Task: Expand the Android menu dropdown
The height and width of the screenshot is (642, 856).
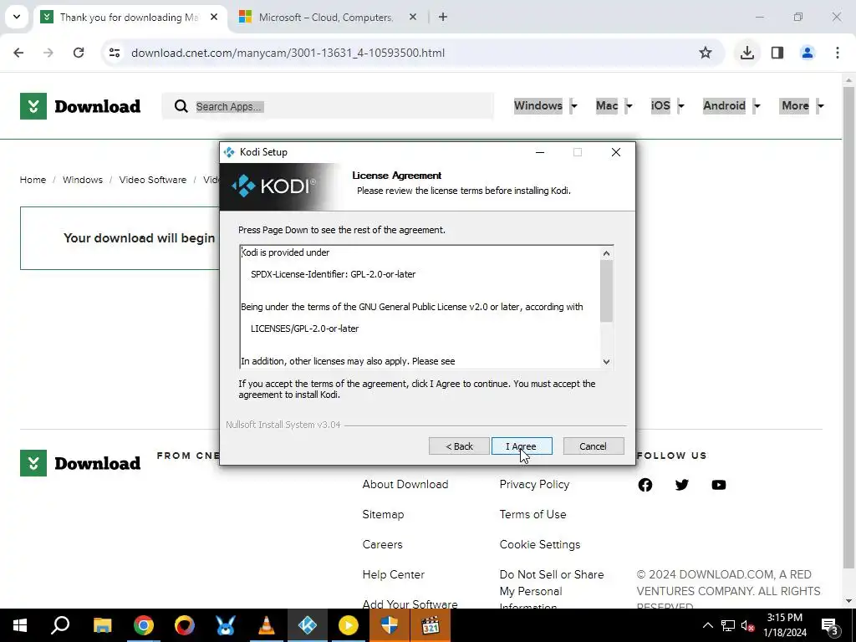Action: 757,106
